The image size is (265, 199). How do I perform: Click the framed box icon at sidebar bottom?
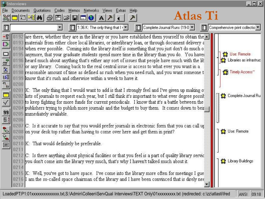point(6,145)
